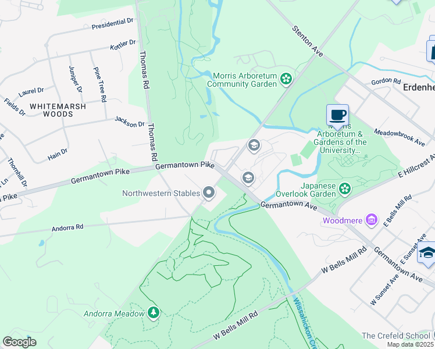Open the coffee cup cafe marker
The height and width of the screenshot is (349, 435).
[337, 116]
